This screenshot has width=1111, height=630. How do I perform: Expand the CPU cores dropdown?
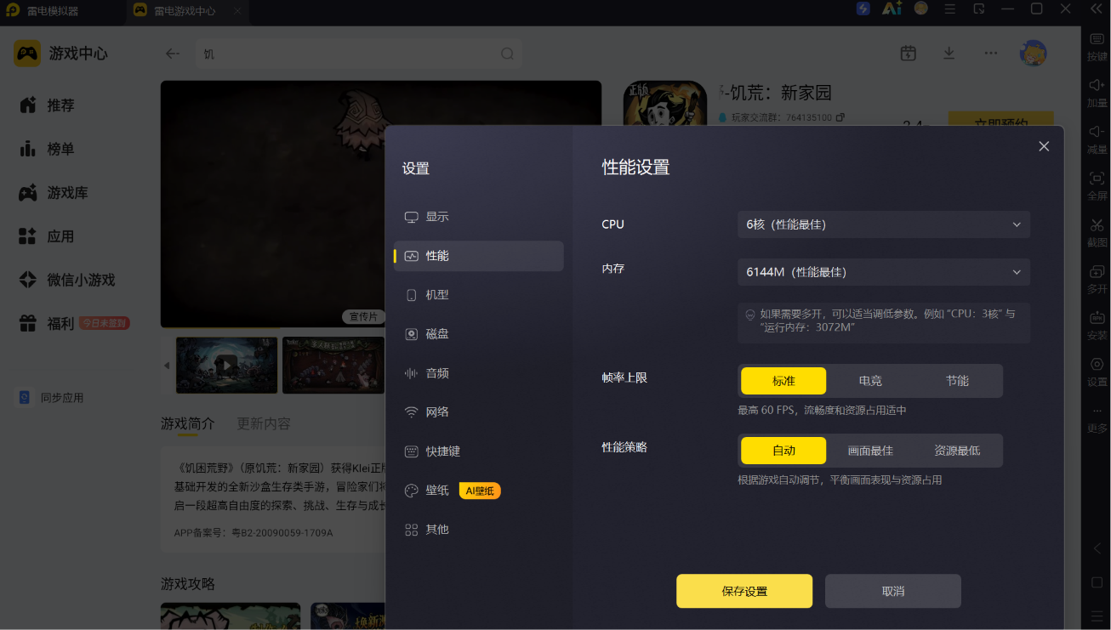pos(884,224)
